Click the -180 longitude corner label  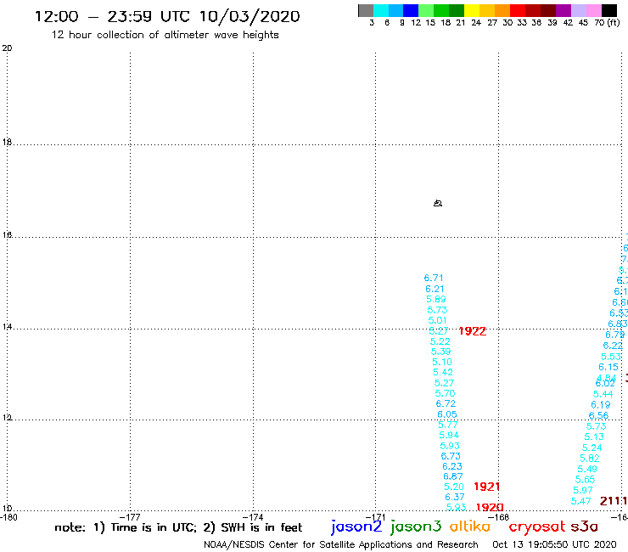8,517
